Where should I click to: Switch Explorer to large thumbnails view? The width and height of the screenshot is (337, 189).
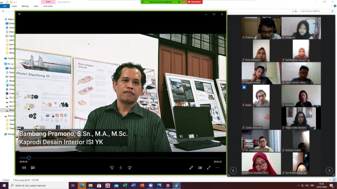click(x=334, y=180)
